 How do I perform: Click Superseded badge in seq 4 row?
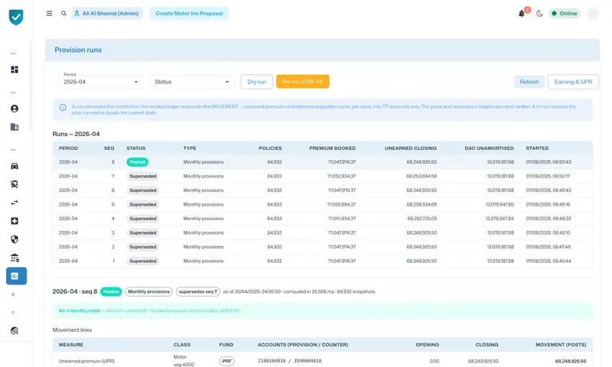click(143, 219)
